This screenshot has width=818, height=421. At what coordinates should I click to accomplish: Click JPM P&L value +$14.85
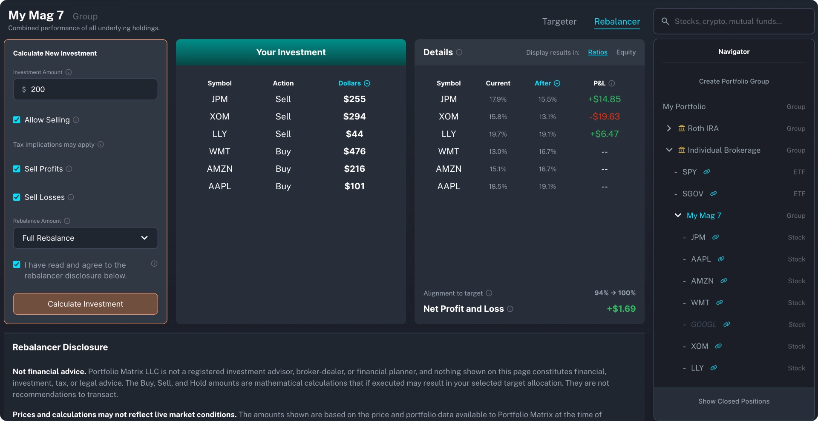pyautogui.click(x=605, y=99)
